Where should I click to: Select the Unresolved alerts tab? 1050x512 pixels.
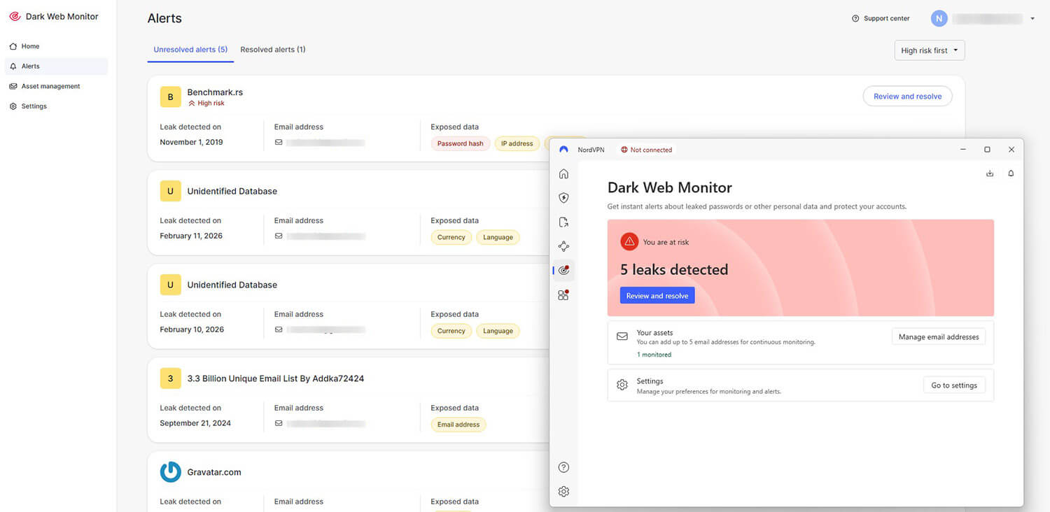(190, 49)
